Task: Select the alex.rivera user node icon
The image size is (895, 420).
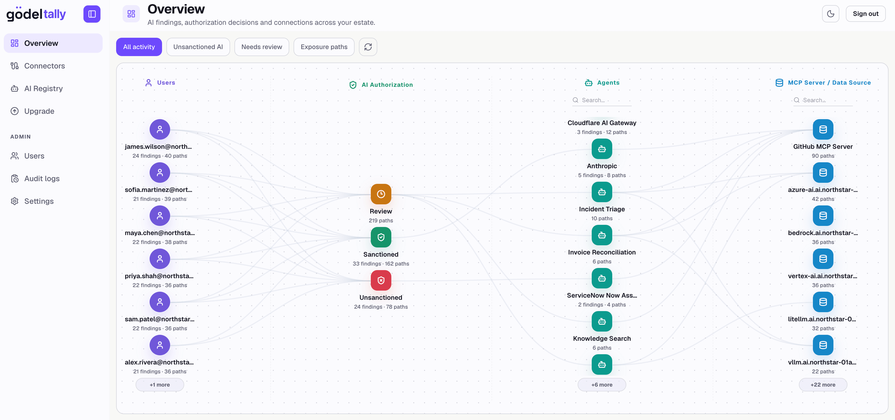Action: point(160,345)
